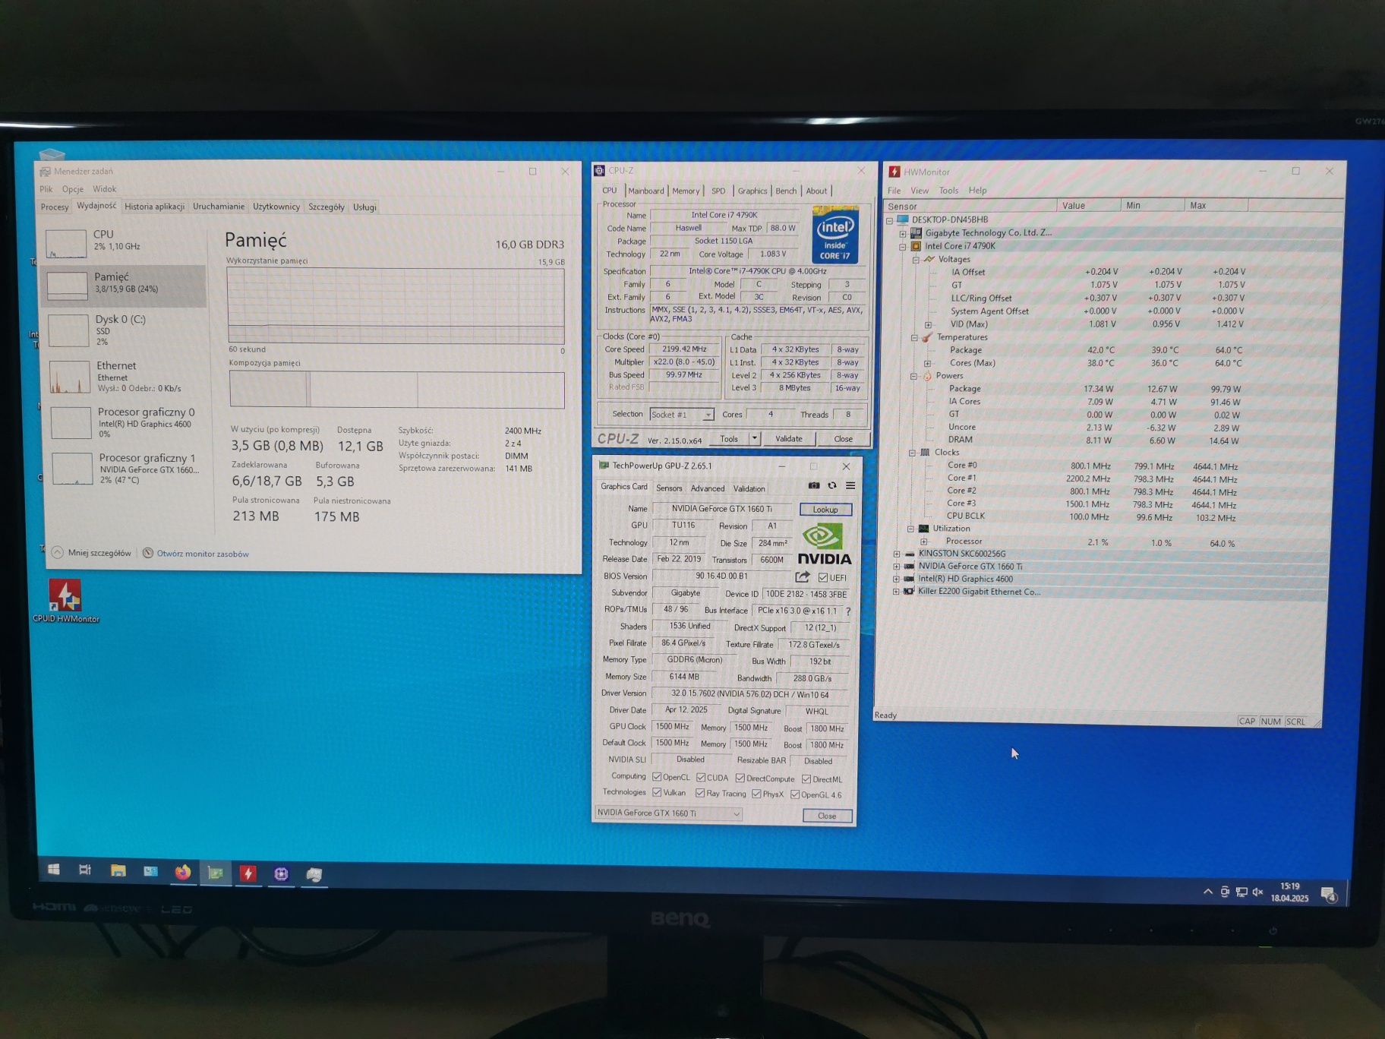The image size is (1385, 1039).
Task: Select CPU in the Task Manager sidebar
Action: pyautogui.click(x=125, y=243)
